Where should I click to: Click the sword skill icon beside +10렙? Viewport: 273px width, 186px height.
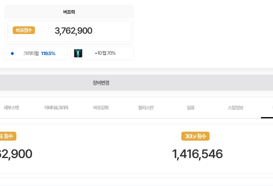pos(78,53)
